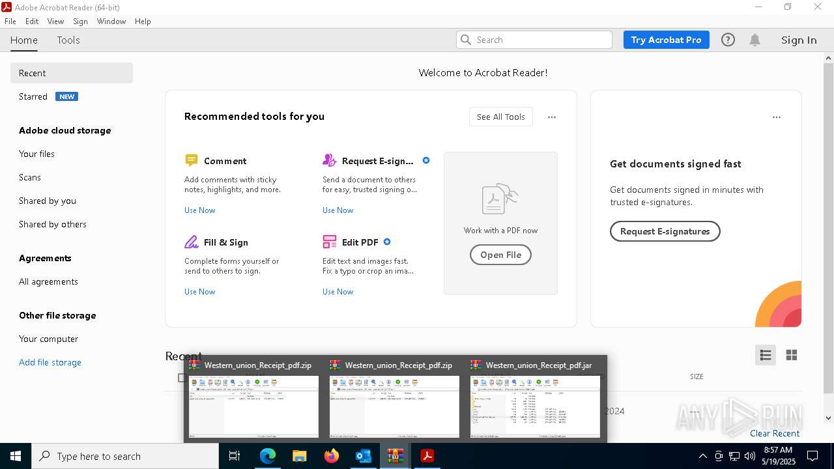
Task: Click the Fill & Sign pen icon
Action: tap(191, 242)
